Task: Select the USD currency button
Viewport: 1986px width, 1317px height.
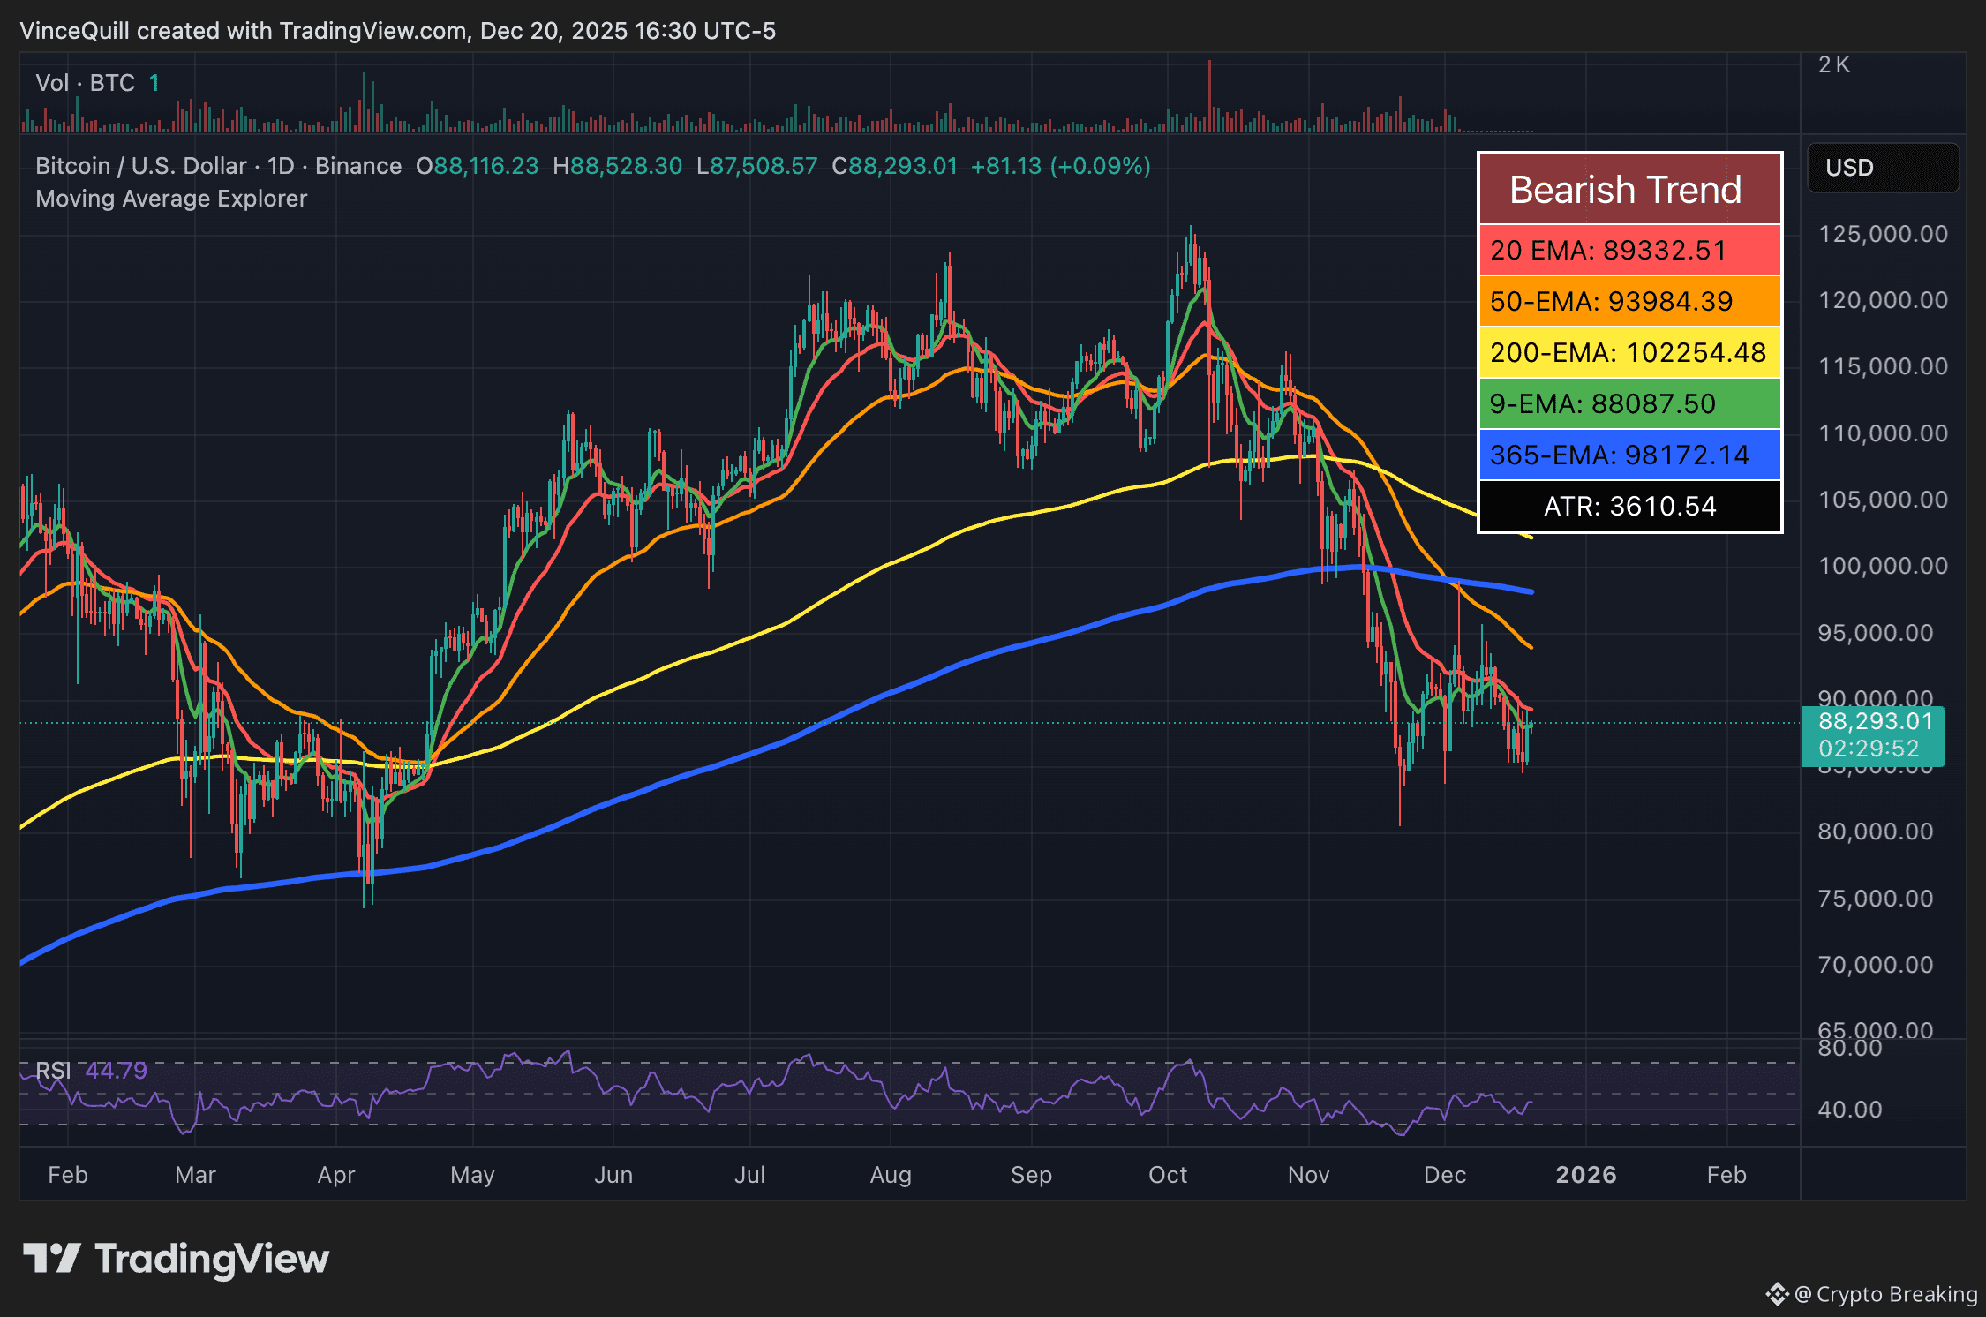Action: click(x=1883, y=168)
